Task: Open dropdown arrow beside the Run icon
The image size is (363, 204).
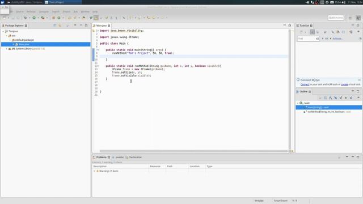Action: point(38,18)
